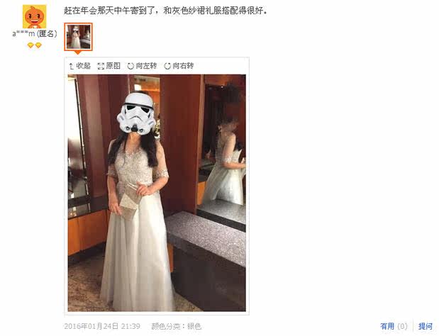The height and width of the screenshot is (336, 439).
Task: Click the up-arrow icon beside 收起
Action: pos(72,67)
